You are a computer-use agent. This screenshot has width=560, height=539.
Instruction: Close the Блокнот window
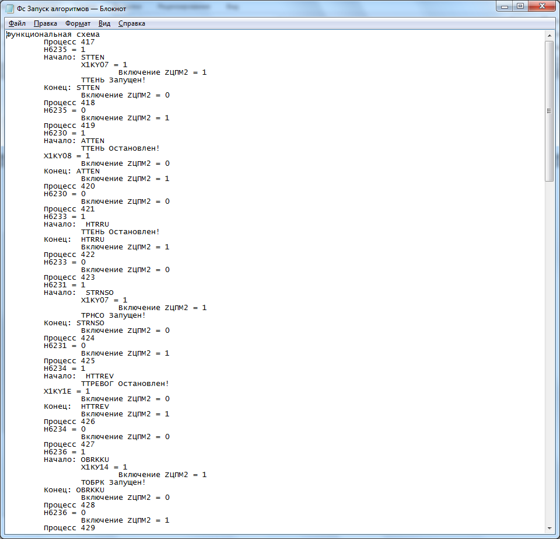pos(542,6)
